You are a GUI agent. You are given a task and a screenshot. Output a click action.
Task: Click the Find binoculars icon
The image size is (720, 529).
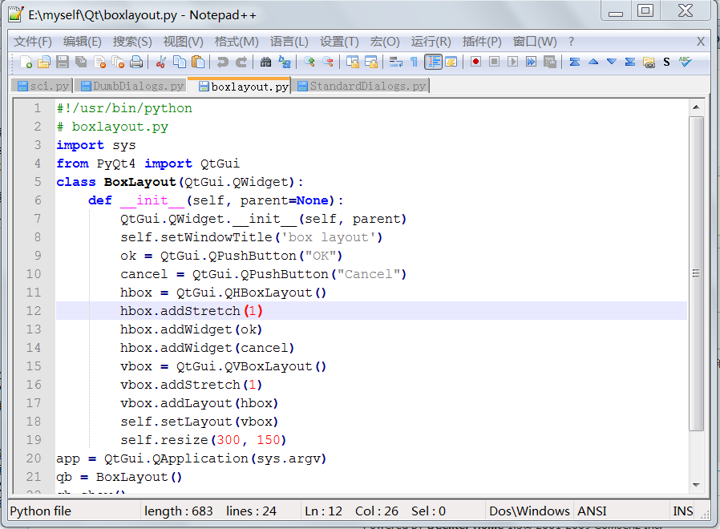coord(266,62)
